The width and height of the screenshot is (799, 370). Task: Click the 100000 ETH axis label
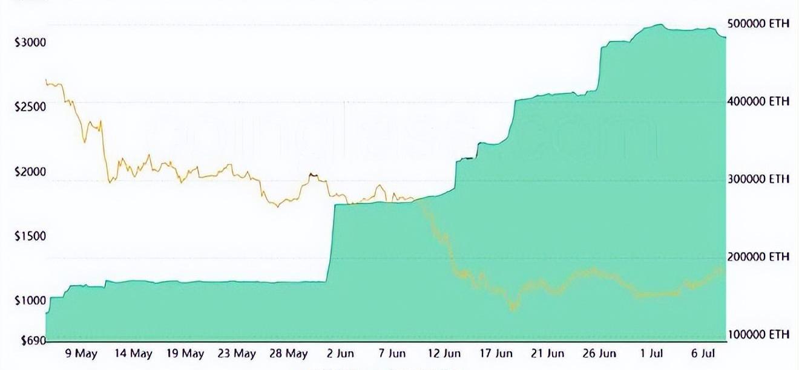click(x=757, y=334)
